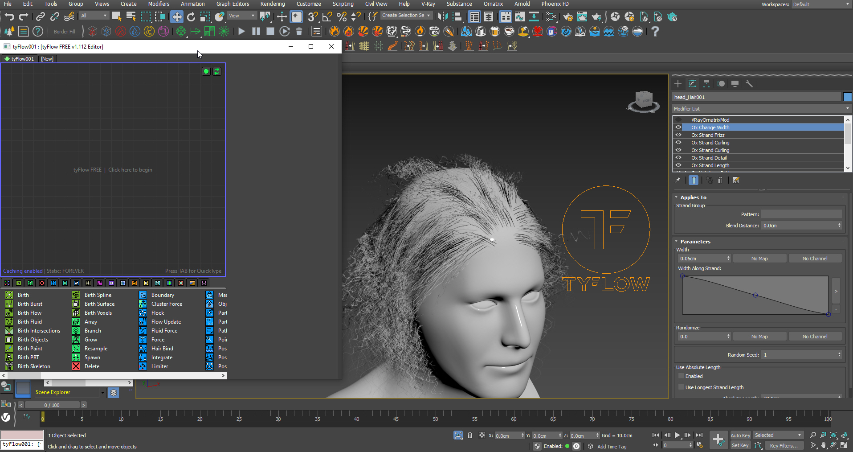
Task: Click the Delete operator red X icon
Action: 76,366
